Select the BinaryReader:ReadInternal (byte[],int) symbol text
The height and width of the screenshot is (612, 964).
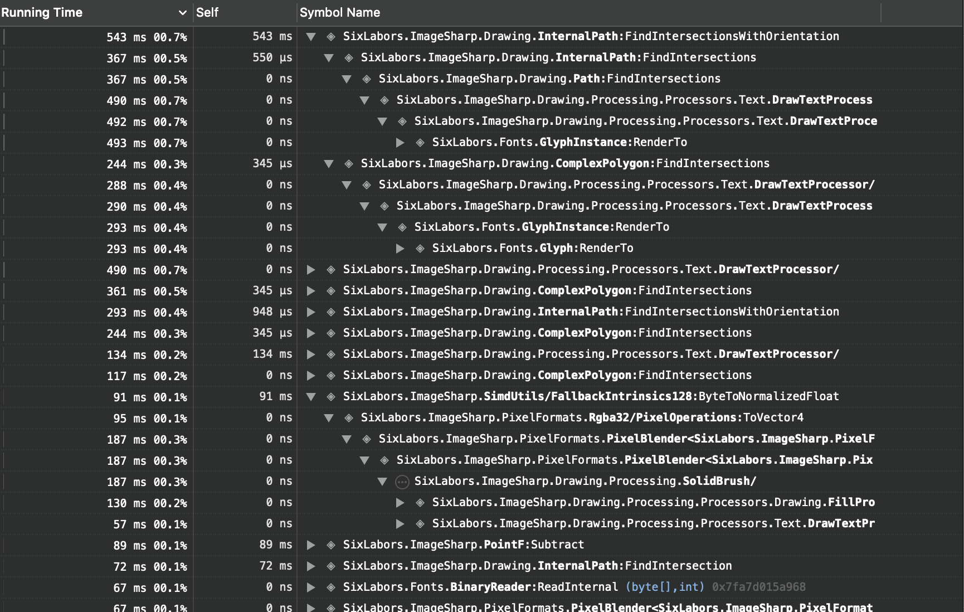pos(524,587)
